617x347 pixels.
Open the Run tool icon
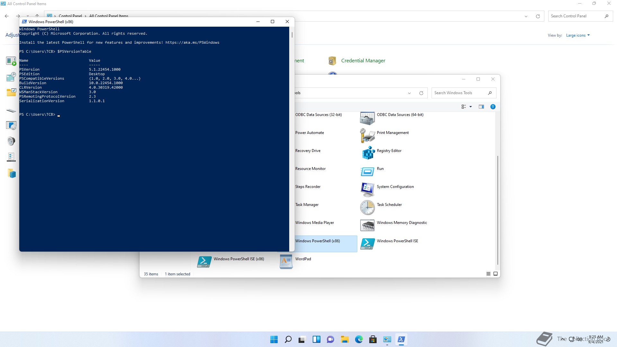point(367,172)
